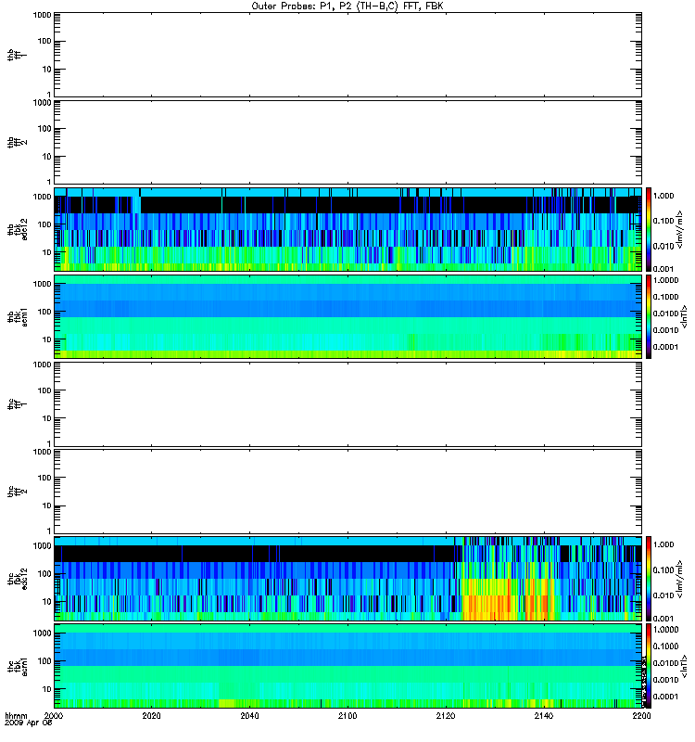
Task: Select the empty thc fff 2 panel
Action: 347,492
